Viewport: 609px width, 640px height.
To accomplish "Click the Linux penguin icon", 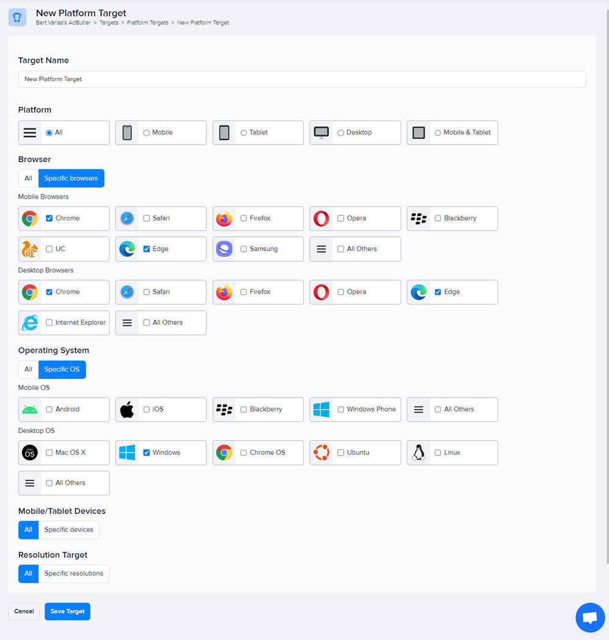I will 418,452.
